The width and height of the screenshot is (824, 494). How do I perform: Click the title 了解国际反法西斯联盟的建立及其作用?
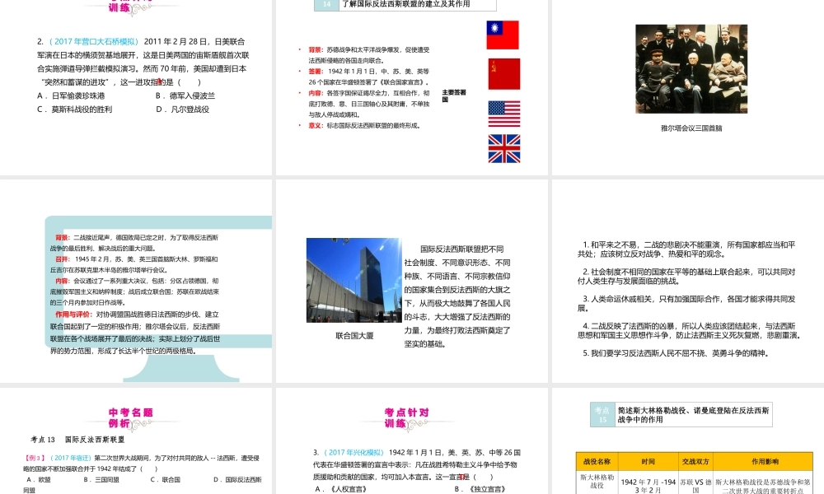[x=405, y=4]
